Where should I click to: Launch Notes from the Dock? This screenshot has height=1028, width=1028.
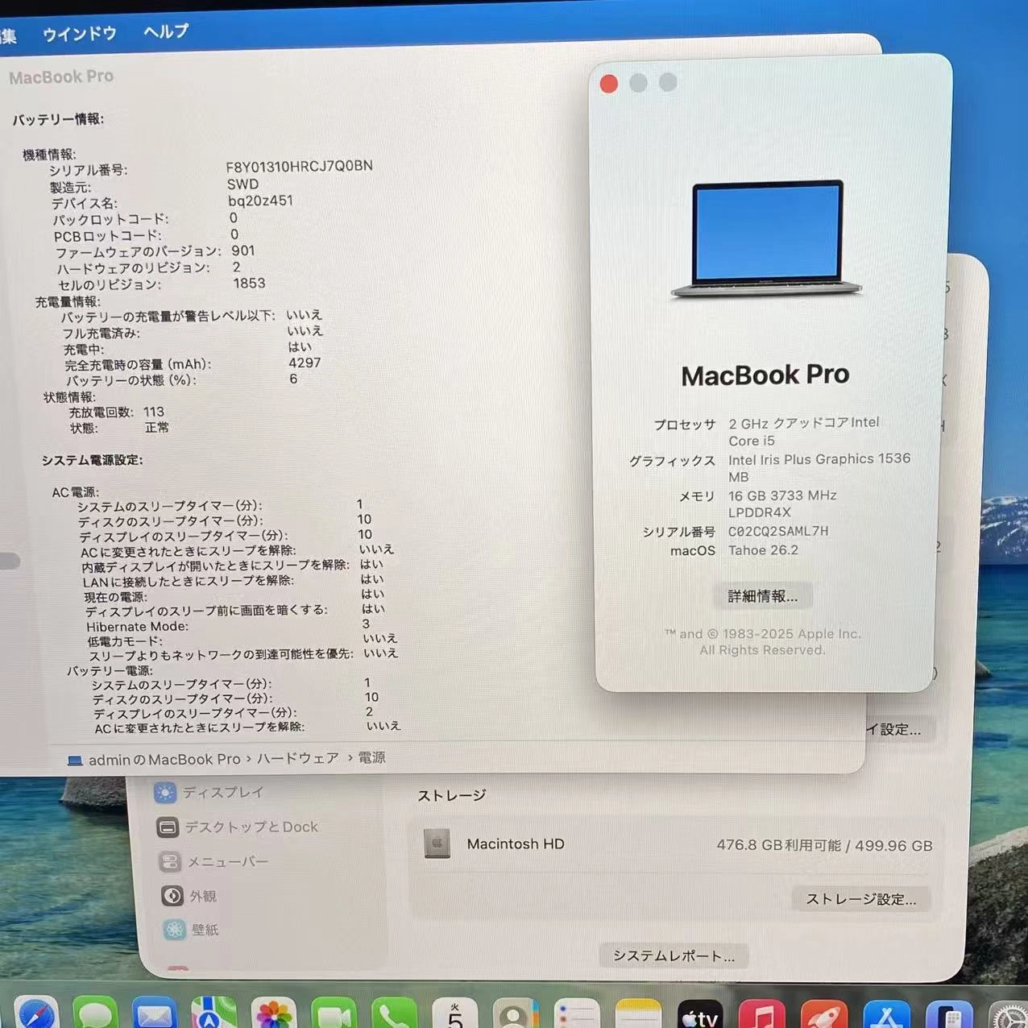(638, 1014)
